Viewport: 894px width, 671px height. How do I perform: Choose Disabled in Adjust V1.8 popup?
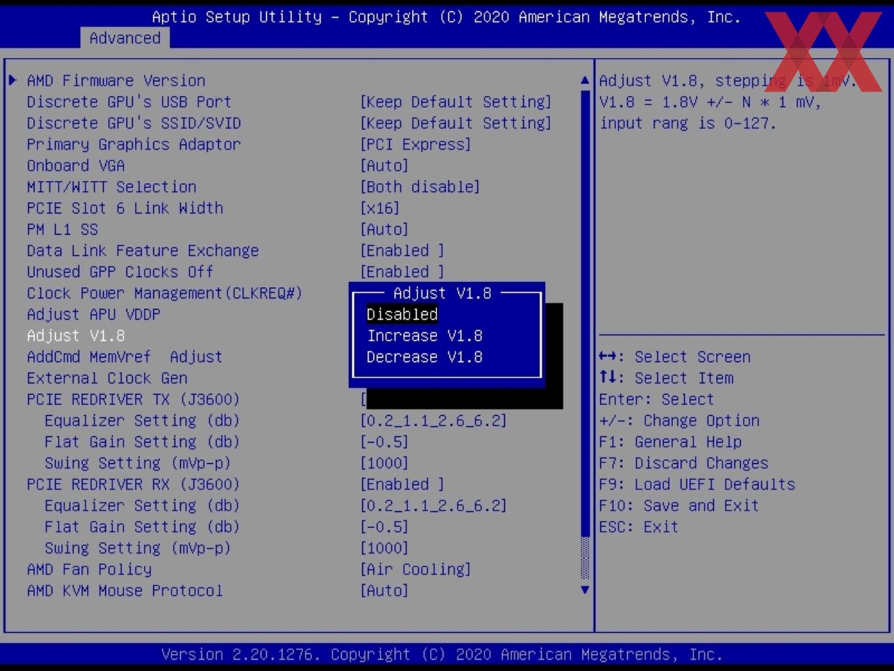click(x=402, y=314)
